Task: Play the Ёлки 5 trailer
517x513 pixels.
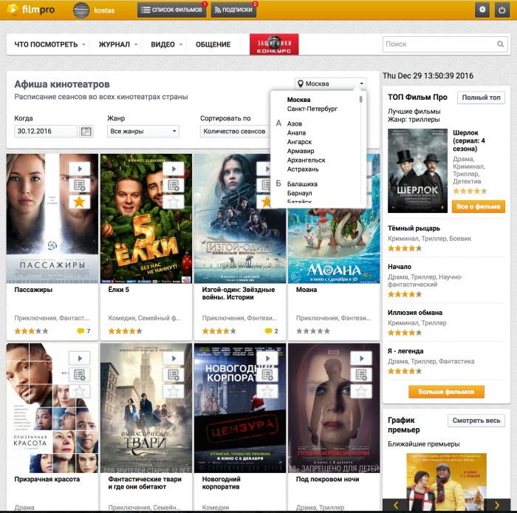Action: pyautogui.click(x=174, y=169)
